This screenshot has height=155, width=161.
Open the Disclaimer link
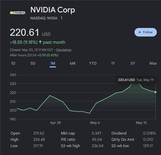coord(64,50)
